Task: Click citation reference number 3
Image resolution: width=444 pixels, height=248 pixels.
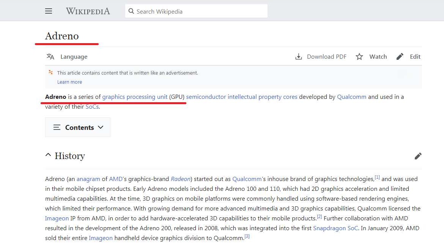Action: (247, 236)
